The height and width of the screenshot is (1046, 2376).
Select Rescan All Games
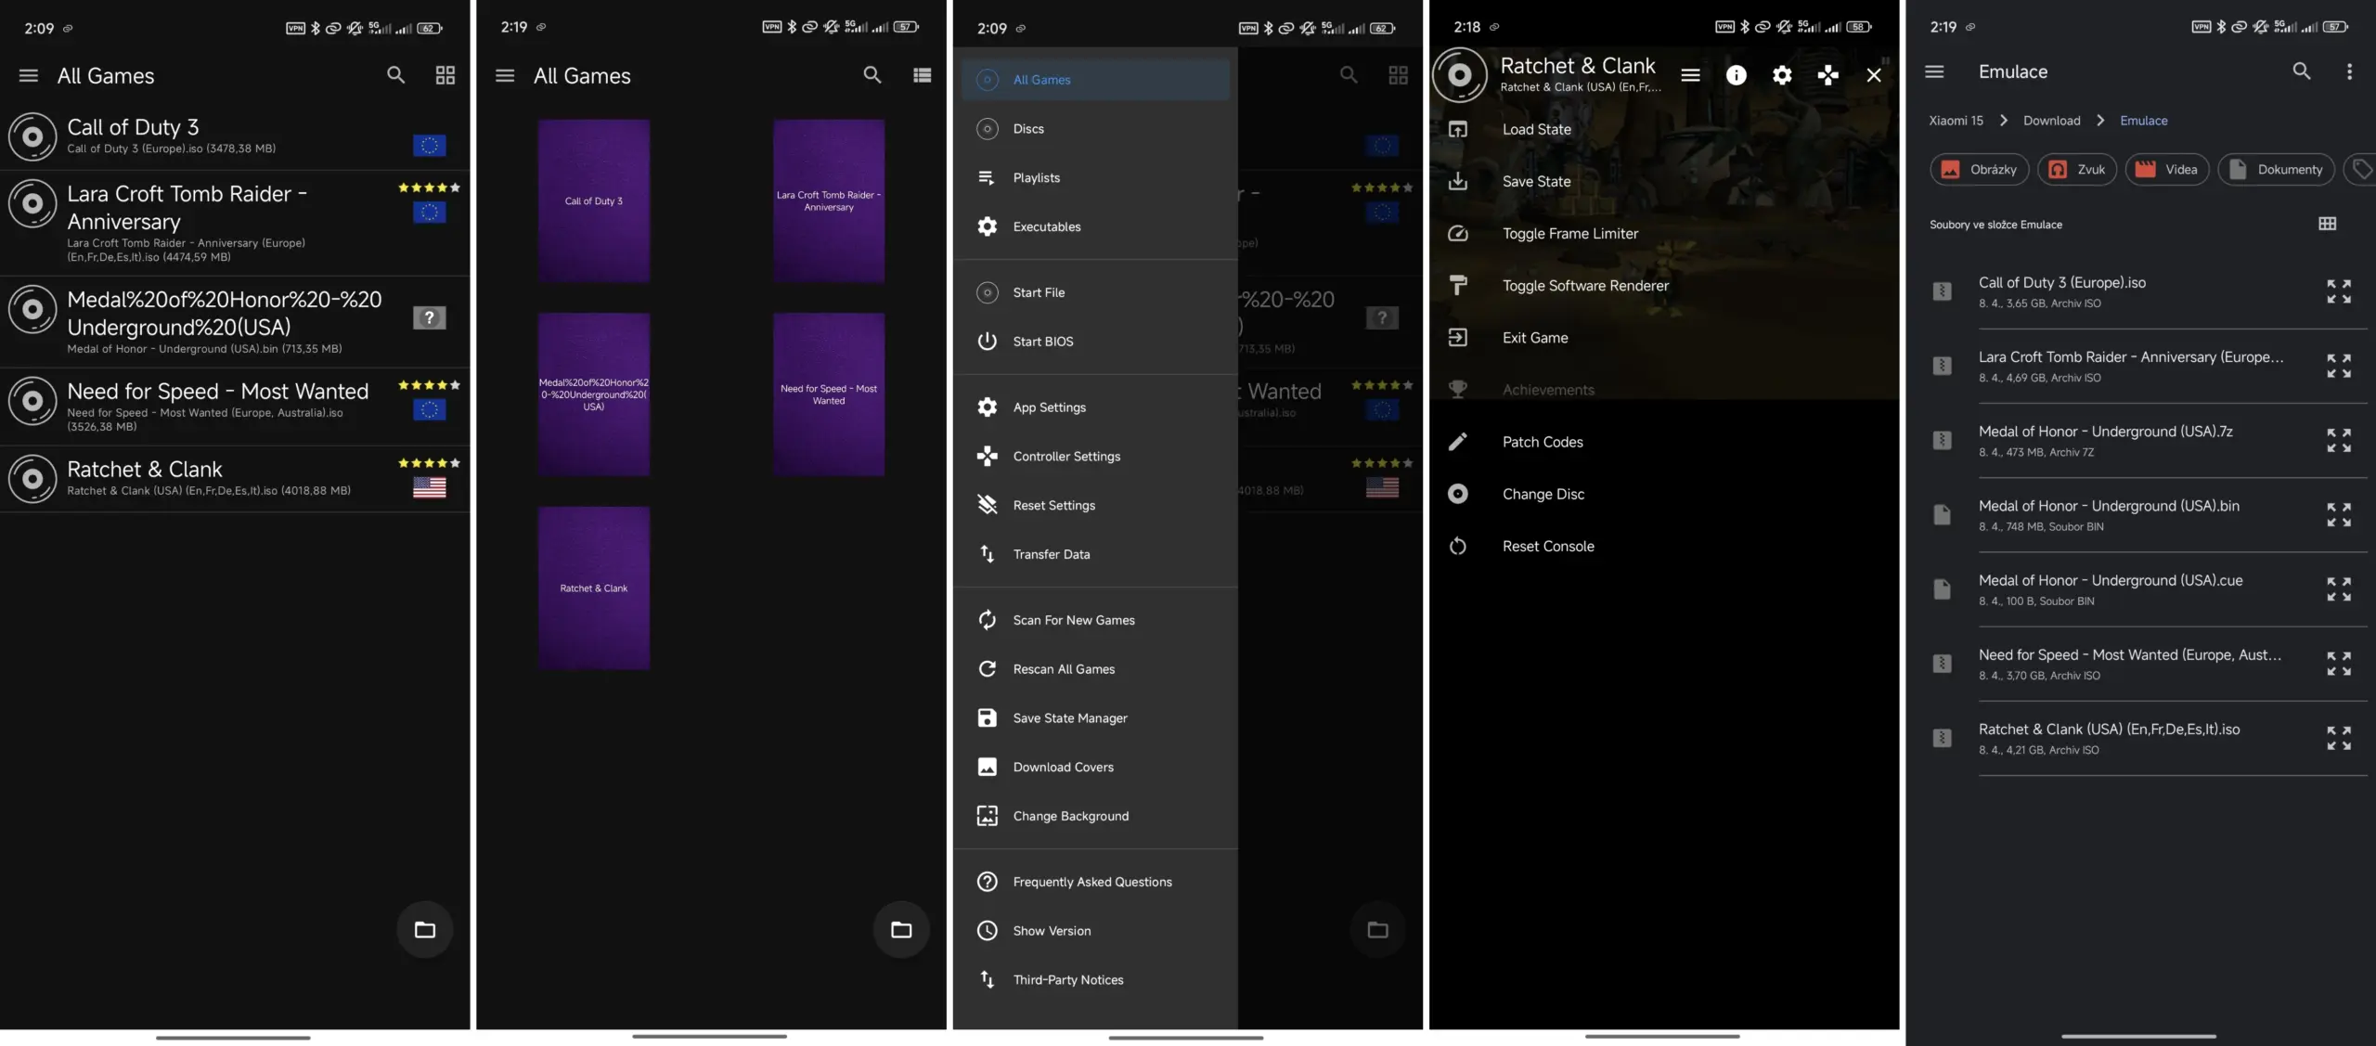tap(1095, 669)
